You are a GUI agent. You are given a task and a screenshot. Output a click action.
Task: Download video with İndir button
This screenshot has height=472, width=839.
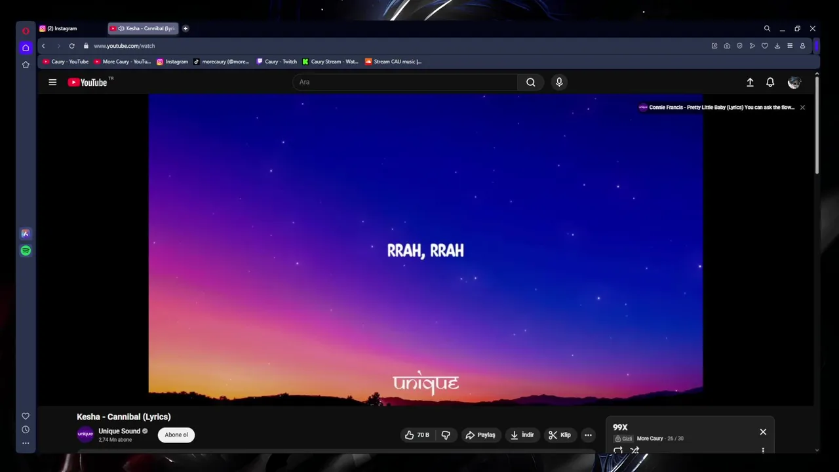(x=522, y=435)
